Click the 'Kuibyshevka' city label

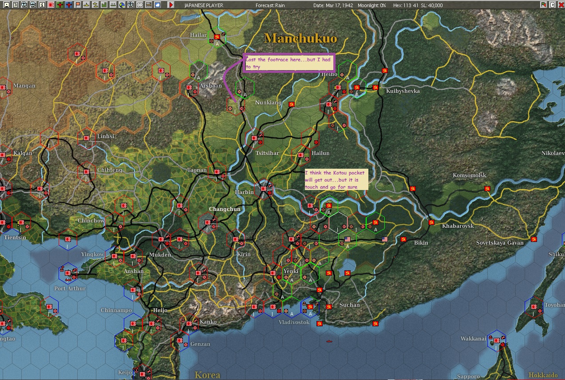403,91
